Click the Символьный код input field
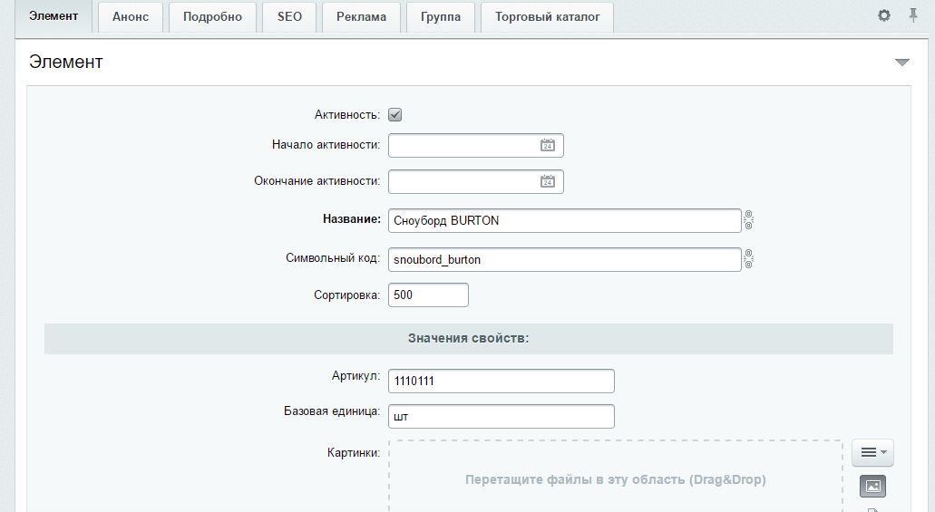The height and width of the screenshot is (512, 935). click(x=564, y=259)
